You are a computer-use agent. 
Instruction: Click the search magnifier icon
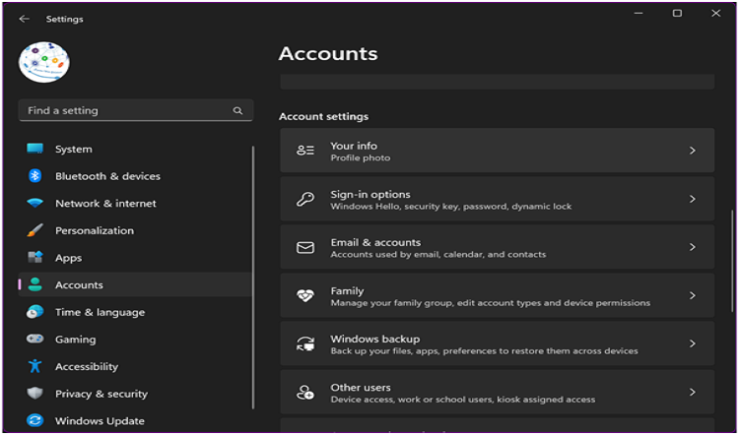237,111
